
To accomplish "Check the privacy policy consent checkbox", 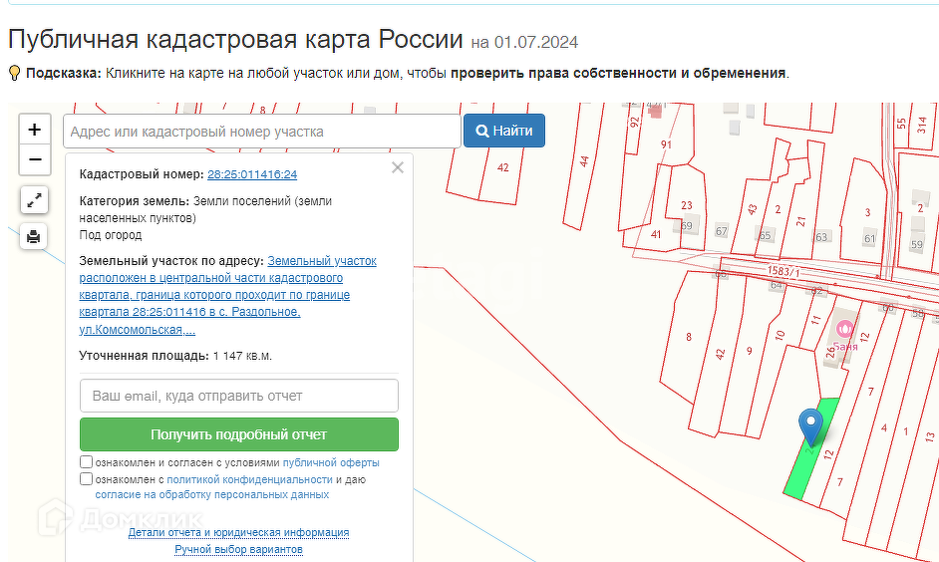I will (x=87, y=479).
